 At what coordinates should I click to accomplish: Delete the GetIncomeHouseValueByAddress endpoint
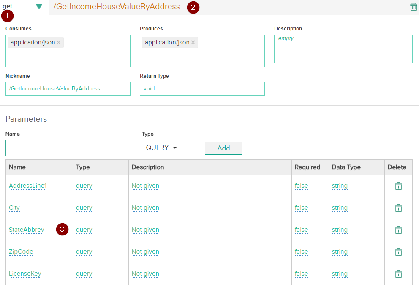pyautogui.click(x=414, y=7)
